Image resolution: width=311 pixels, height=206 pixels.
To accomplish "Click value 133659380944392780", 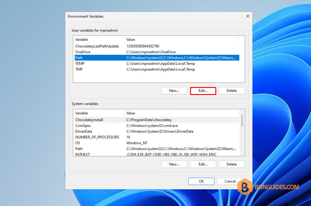I will [143, 46].
